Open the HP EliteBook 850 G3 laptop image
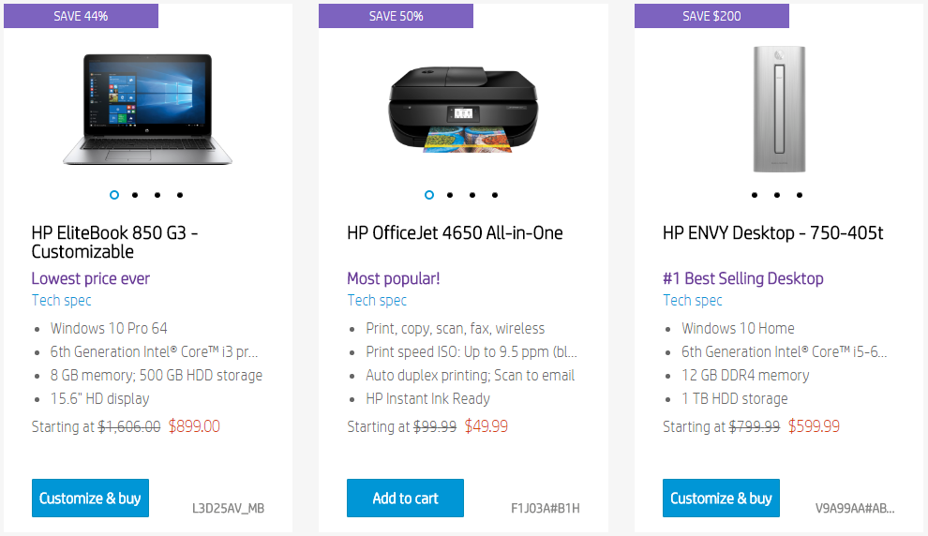This screenshot has height=536, width=928. tap(147, 110)
